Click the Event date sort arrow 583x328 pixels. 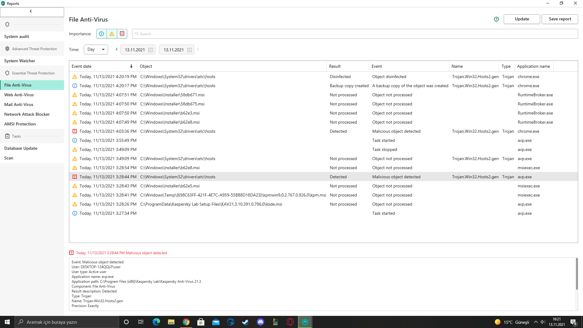131,66
